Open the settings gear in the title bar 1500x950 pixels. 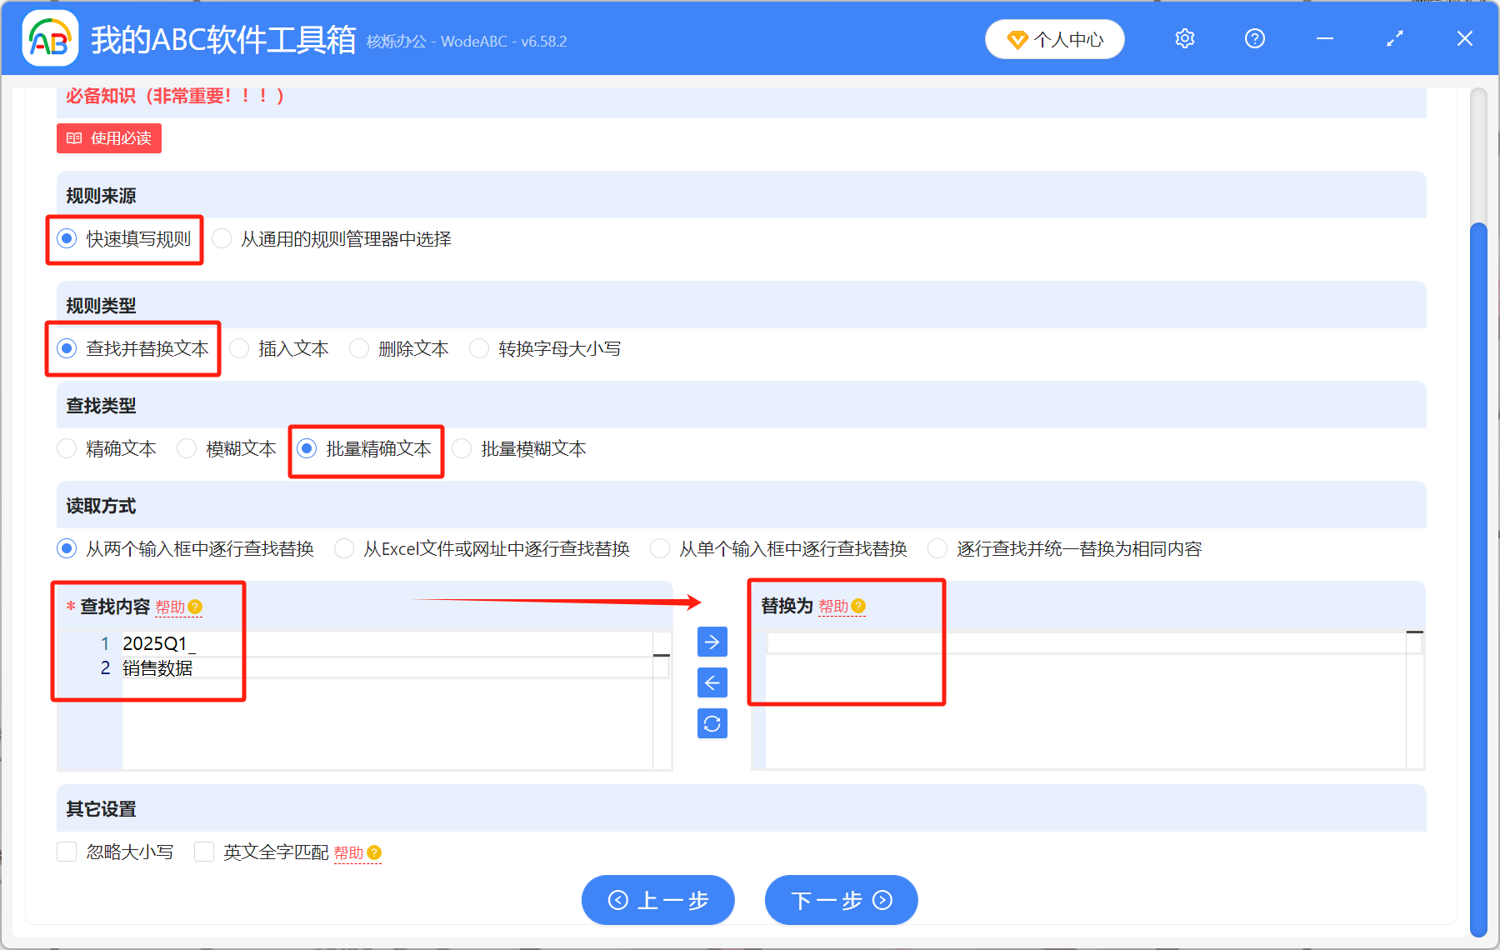pos(1184,38)
